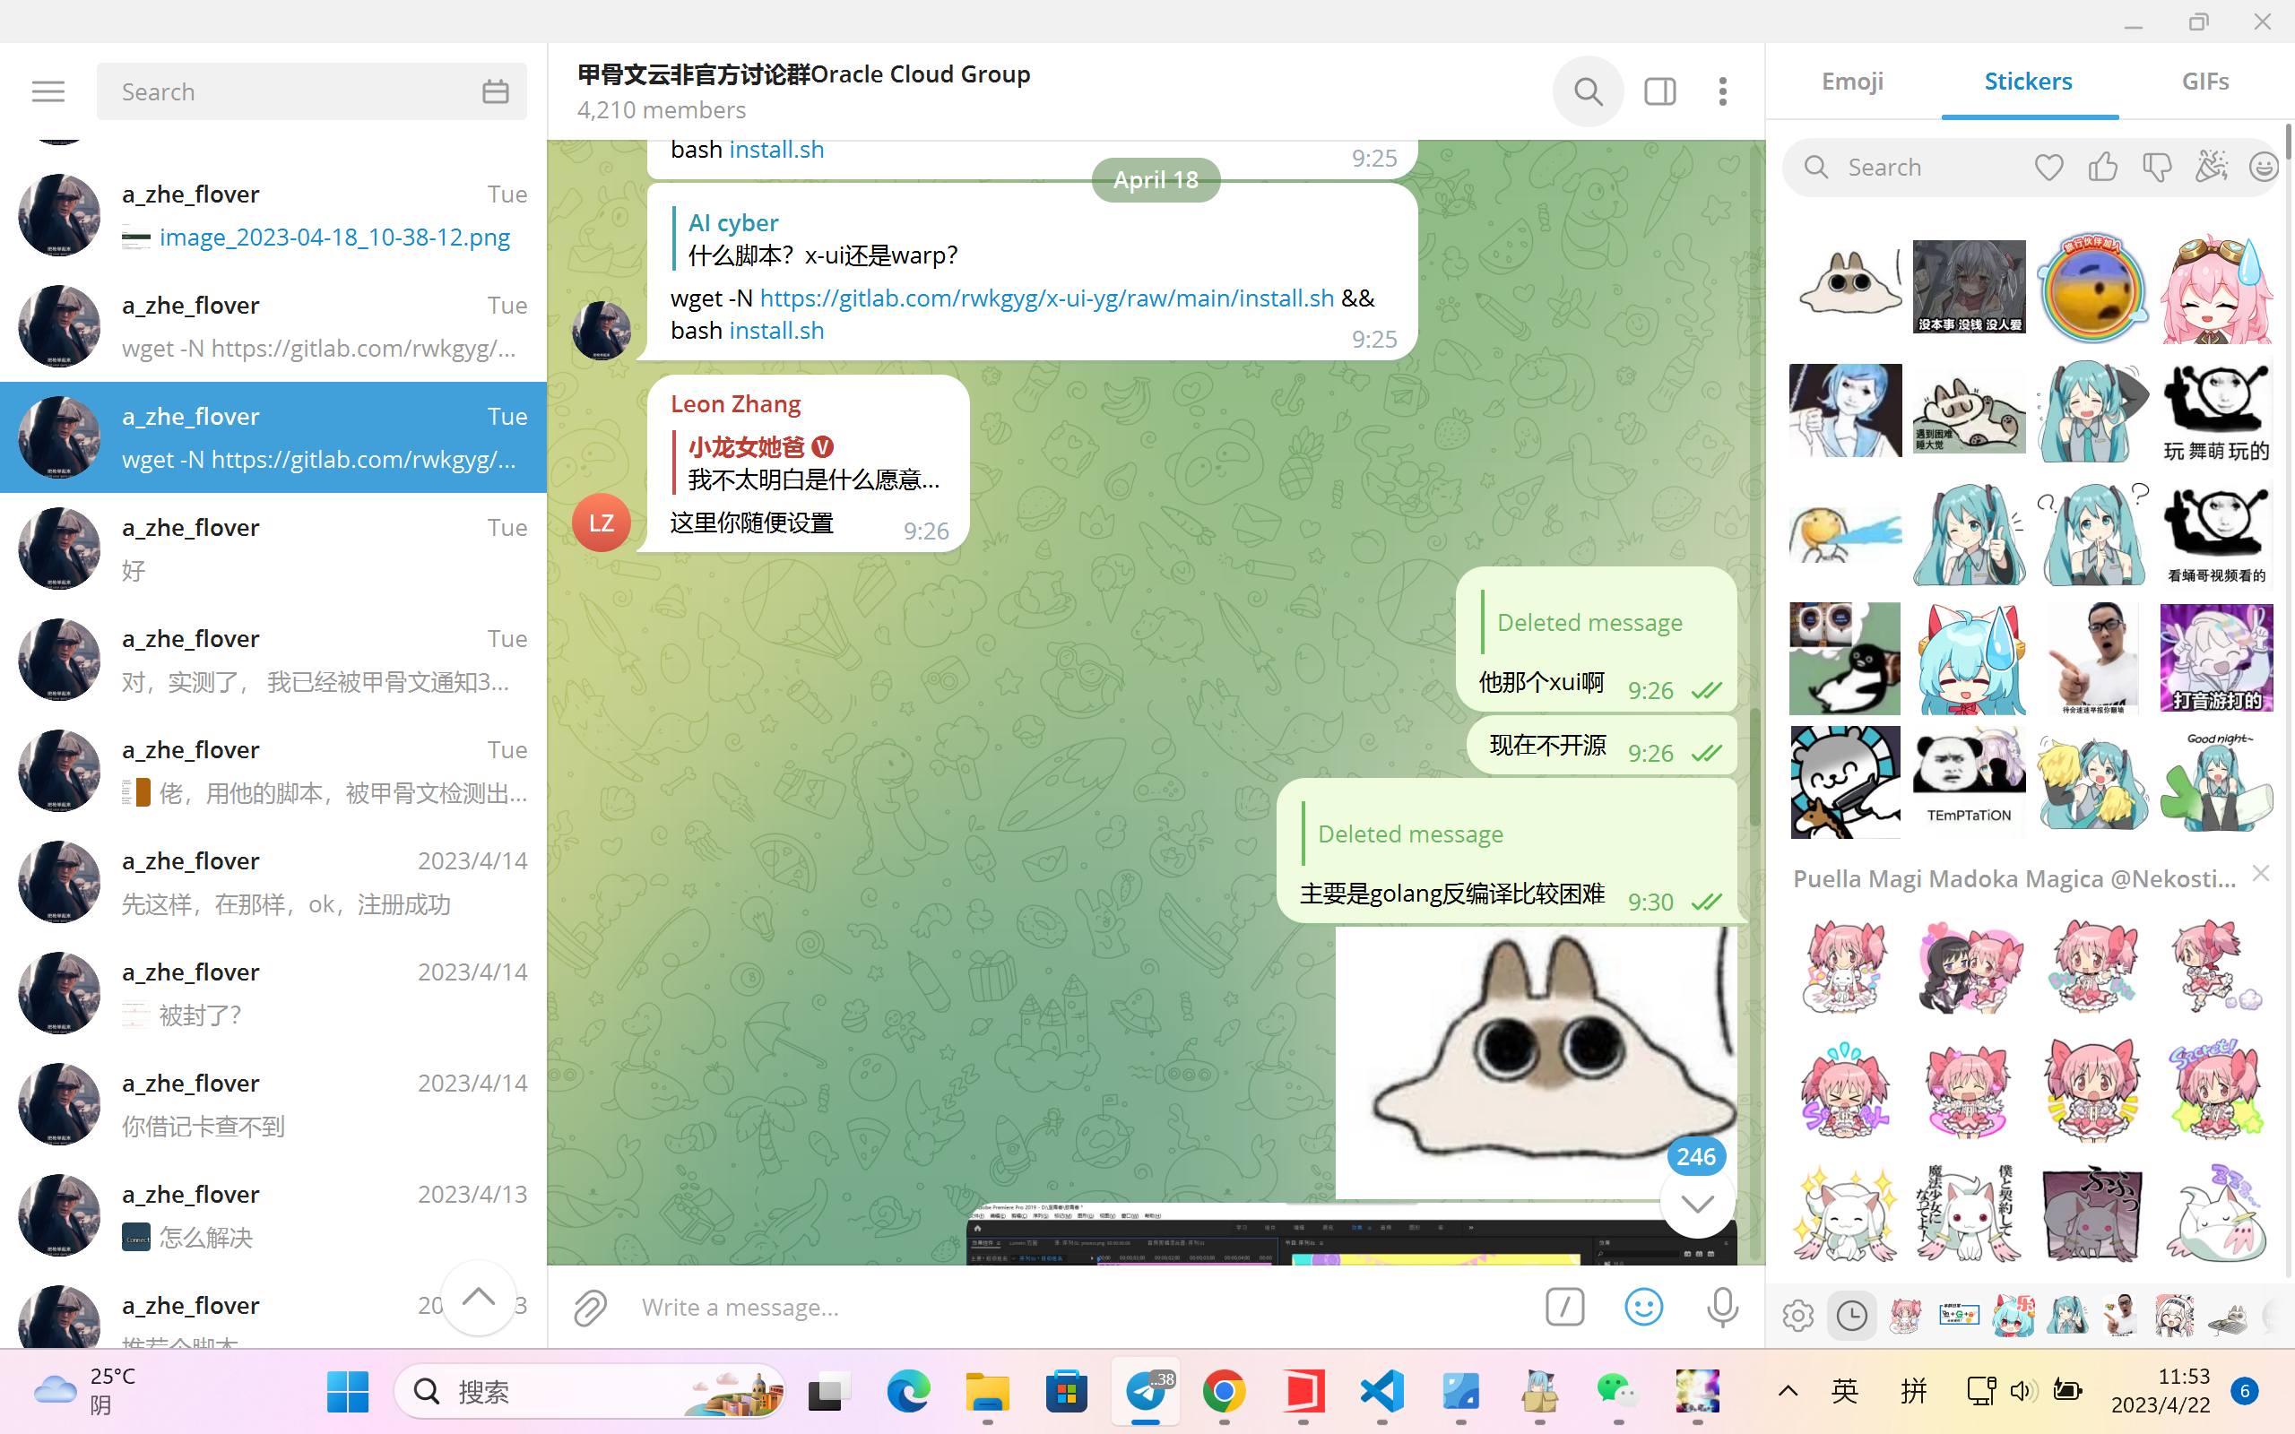This screenshot has height=1434, width=2295.
Task: Click the favorites heart icon in sticker panel
Action: pos(2048,165)
